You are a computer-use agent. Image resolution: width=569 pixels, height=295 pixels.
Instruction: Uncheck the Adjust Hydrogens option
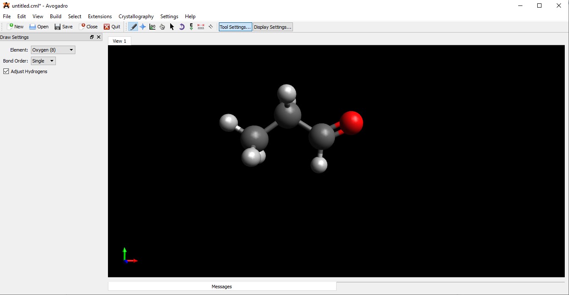[6, 71]
